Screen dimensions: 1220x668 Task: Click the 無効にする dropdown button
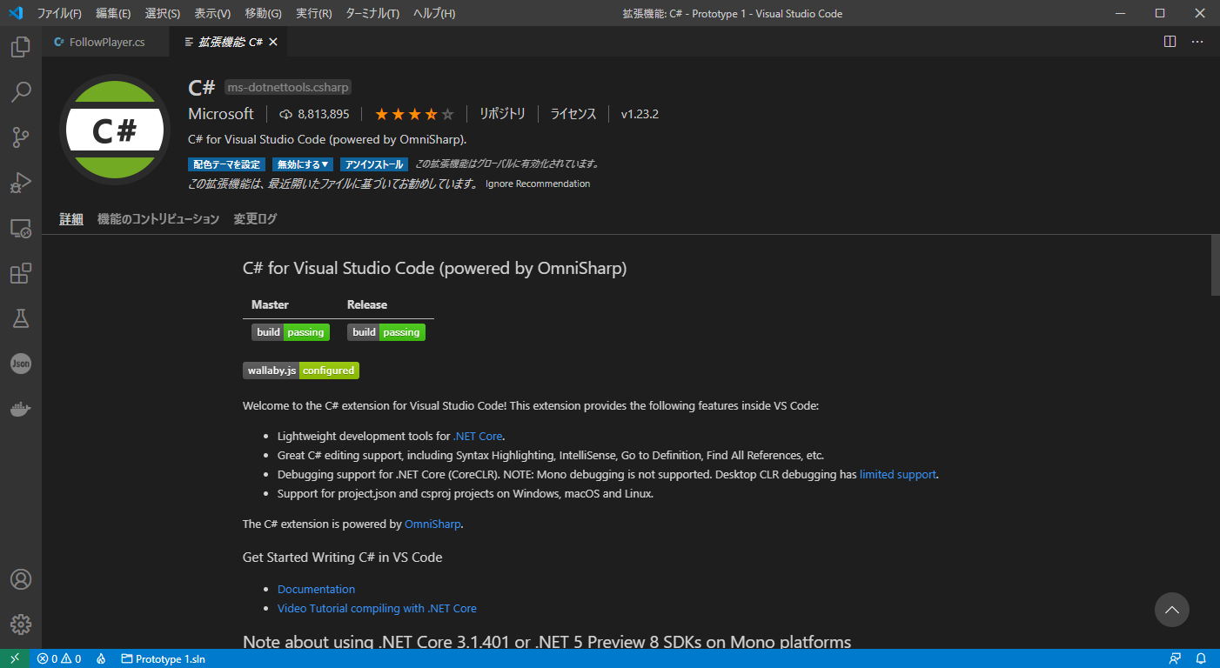click(303, 164)
